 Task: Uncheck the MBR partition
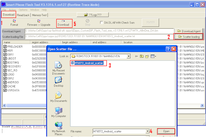(5, 51)
